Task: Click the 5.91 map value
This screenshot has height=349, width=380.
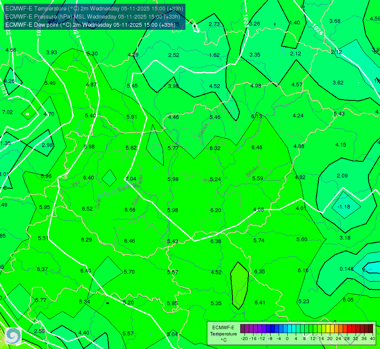Action: pyautogui.click(x=132, y=117)
